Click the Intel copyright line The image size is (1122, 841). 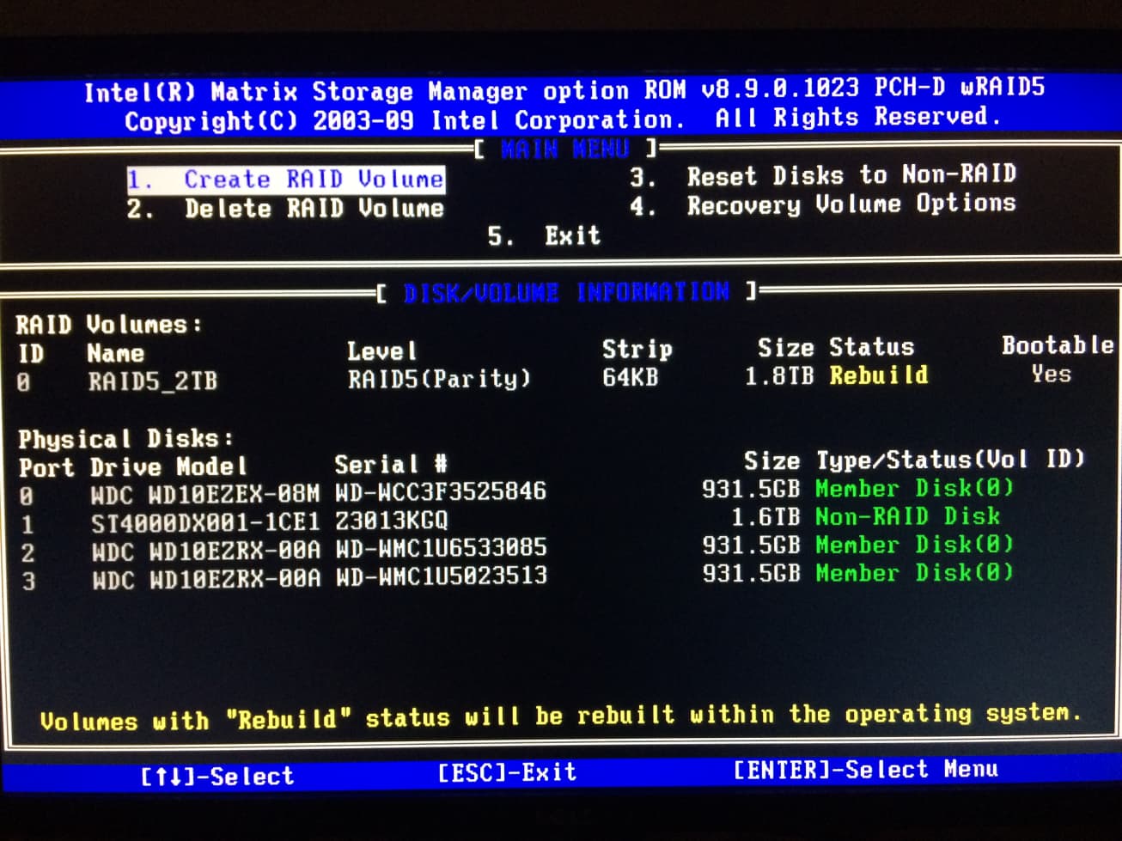563,119
